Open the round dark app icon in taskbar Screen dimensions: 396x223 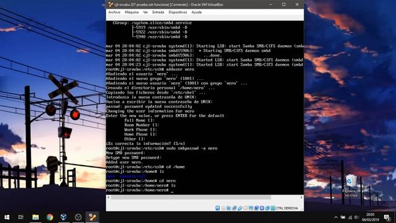pos(78,217)
